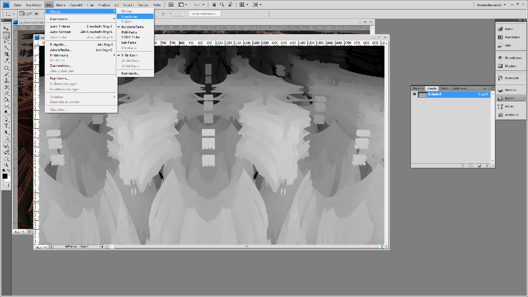Toggle visibility of Indiziert channel

click(415, 94)
